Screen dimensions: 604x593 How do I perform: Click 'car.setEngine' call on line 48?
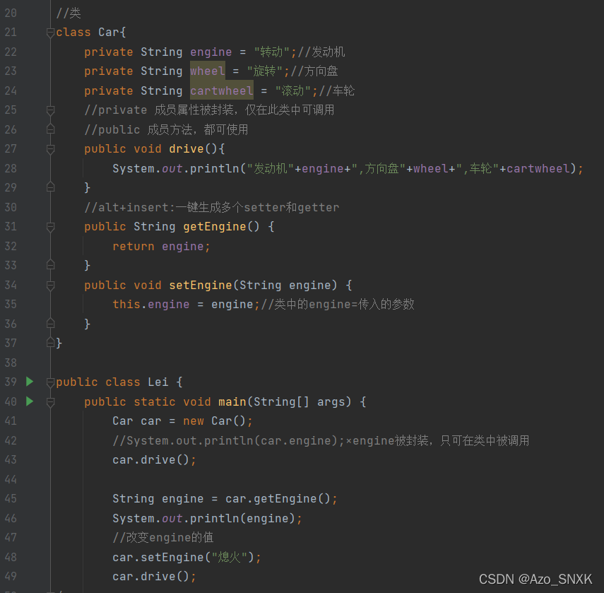pyautogui.click(x=158, y=557)
